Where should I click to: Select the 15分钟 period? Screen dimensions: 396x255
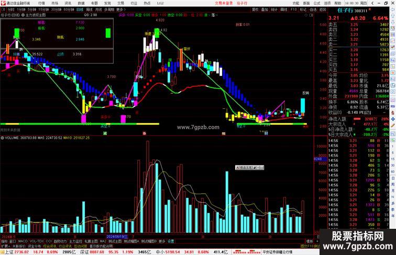pyautogui.click(x=43, y=9)
